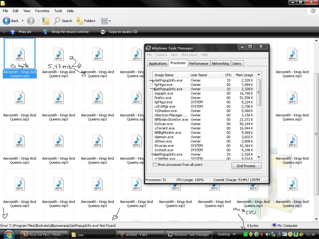Click Copy to audio CD icon
The width and height of the screenshot is (319, 239).
coord(103,32)
